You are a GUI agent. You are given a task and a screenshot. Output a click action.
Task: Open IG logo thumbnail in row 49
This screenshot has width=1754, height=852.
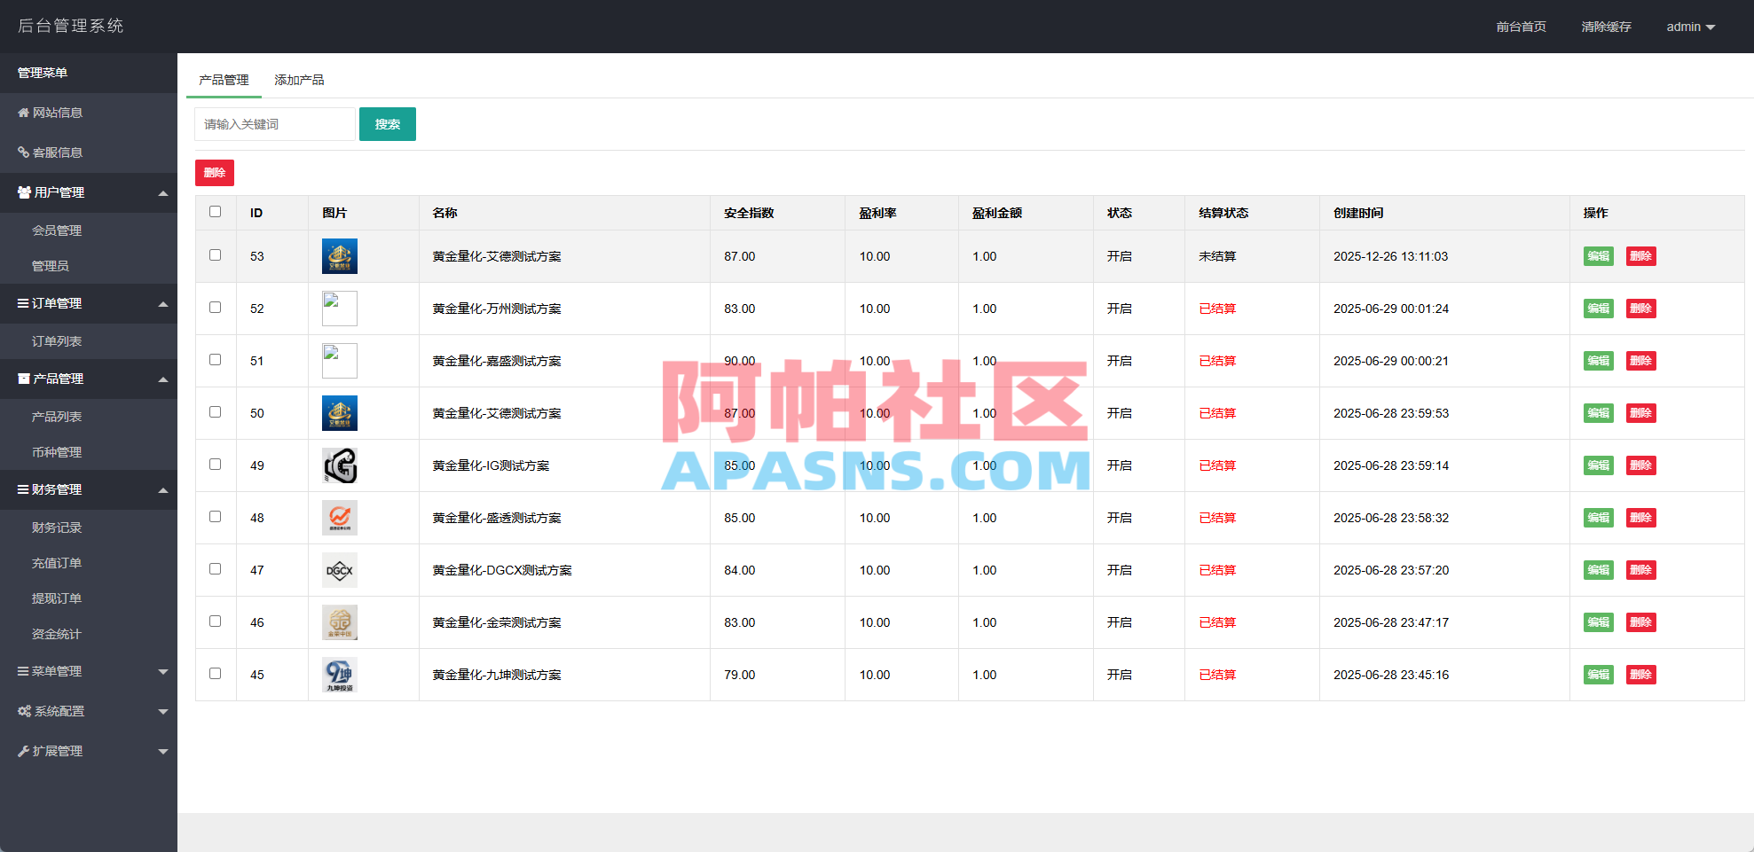(x=340, y=465)
